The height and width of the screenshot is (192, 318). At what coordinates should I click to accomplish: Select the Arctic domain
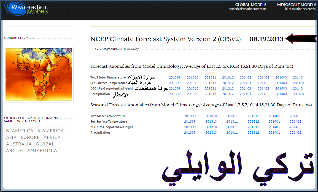coord(15,151)
